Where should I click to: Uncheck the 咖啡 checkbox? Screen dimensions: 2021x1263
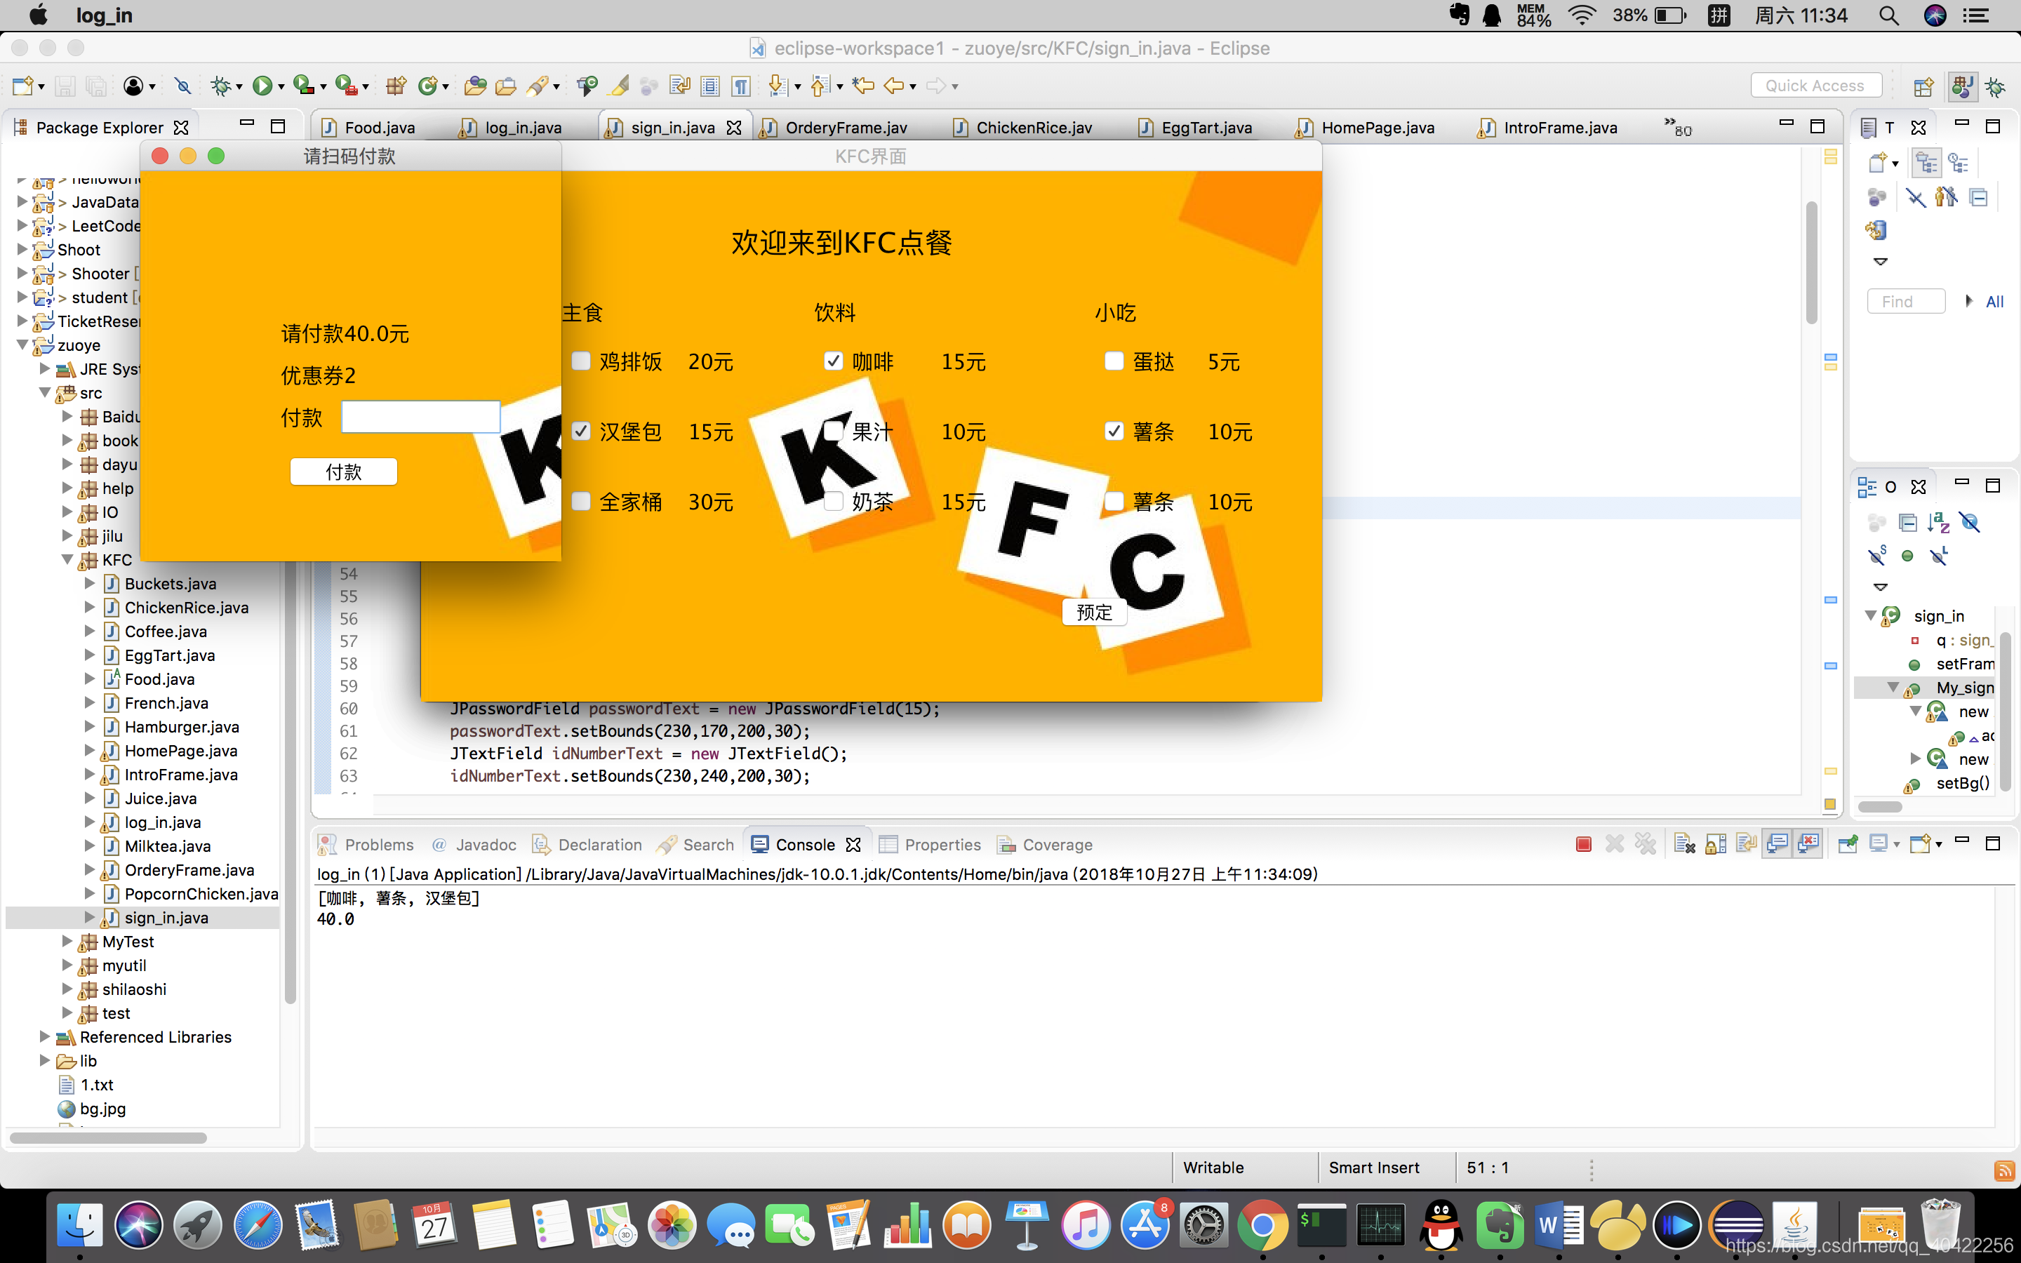coord(834,361)
